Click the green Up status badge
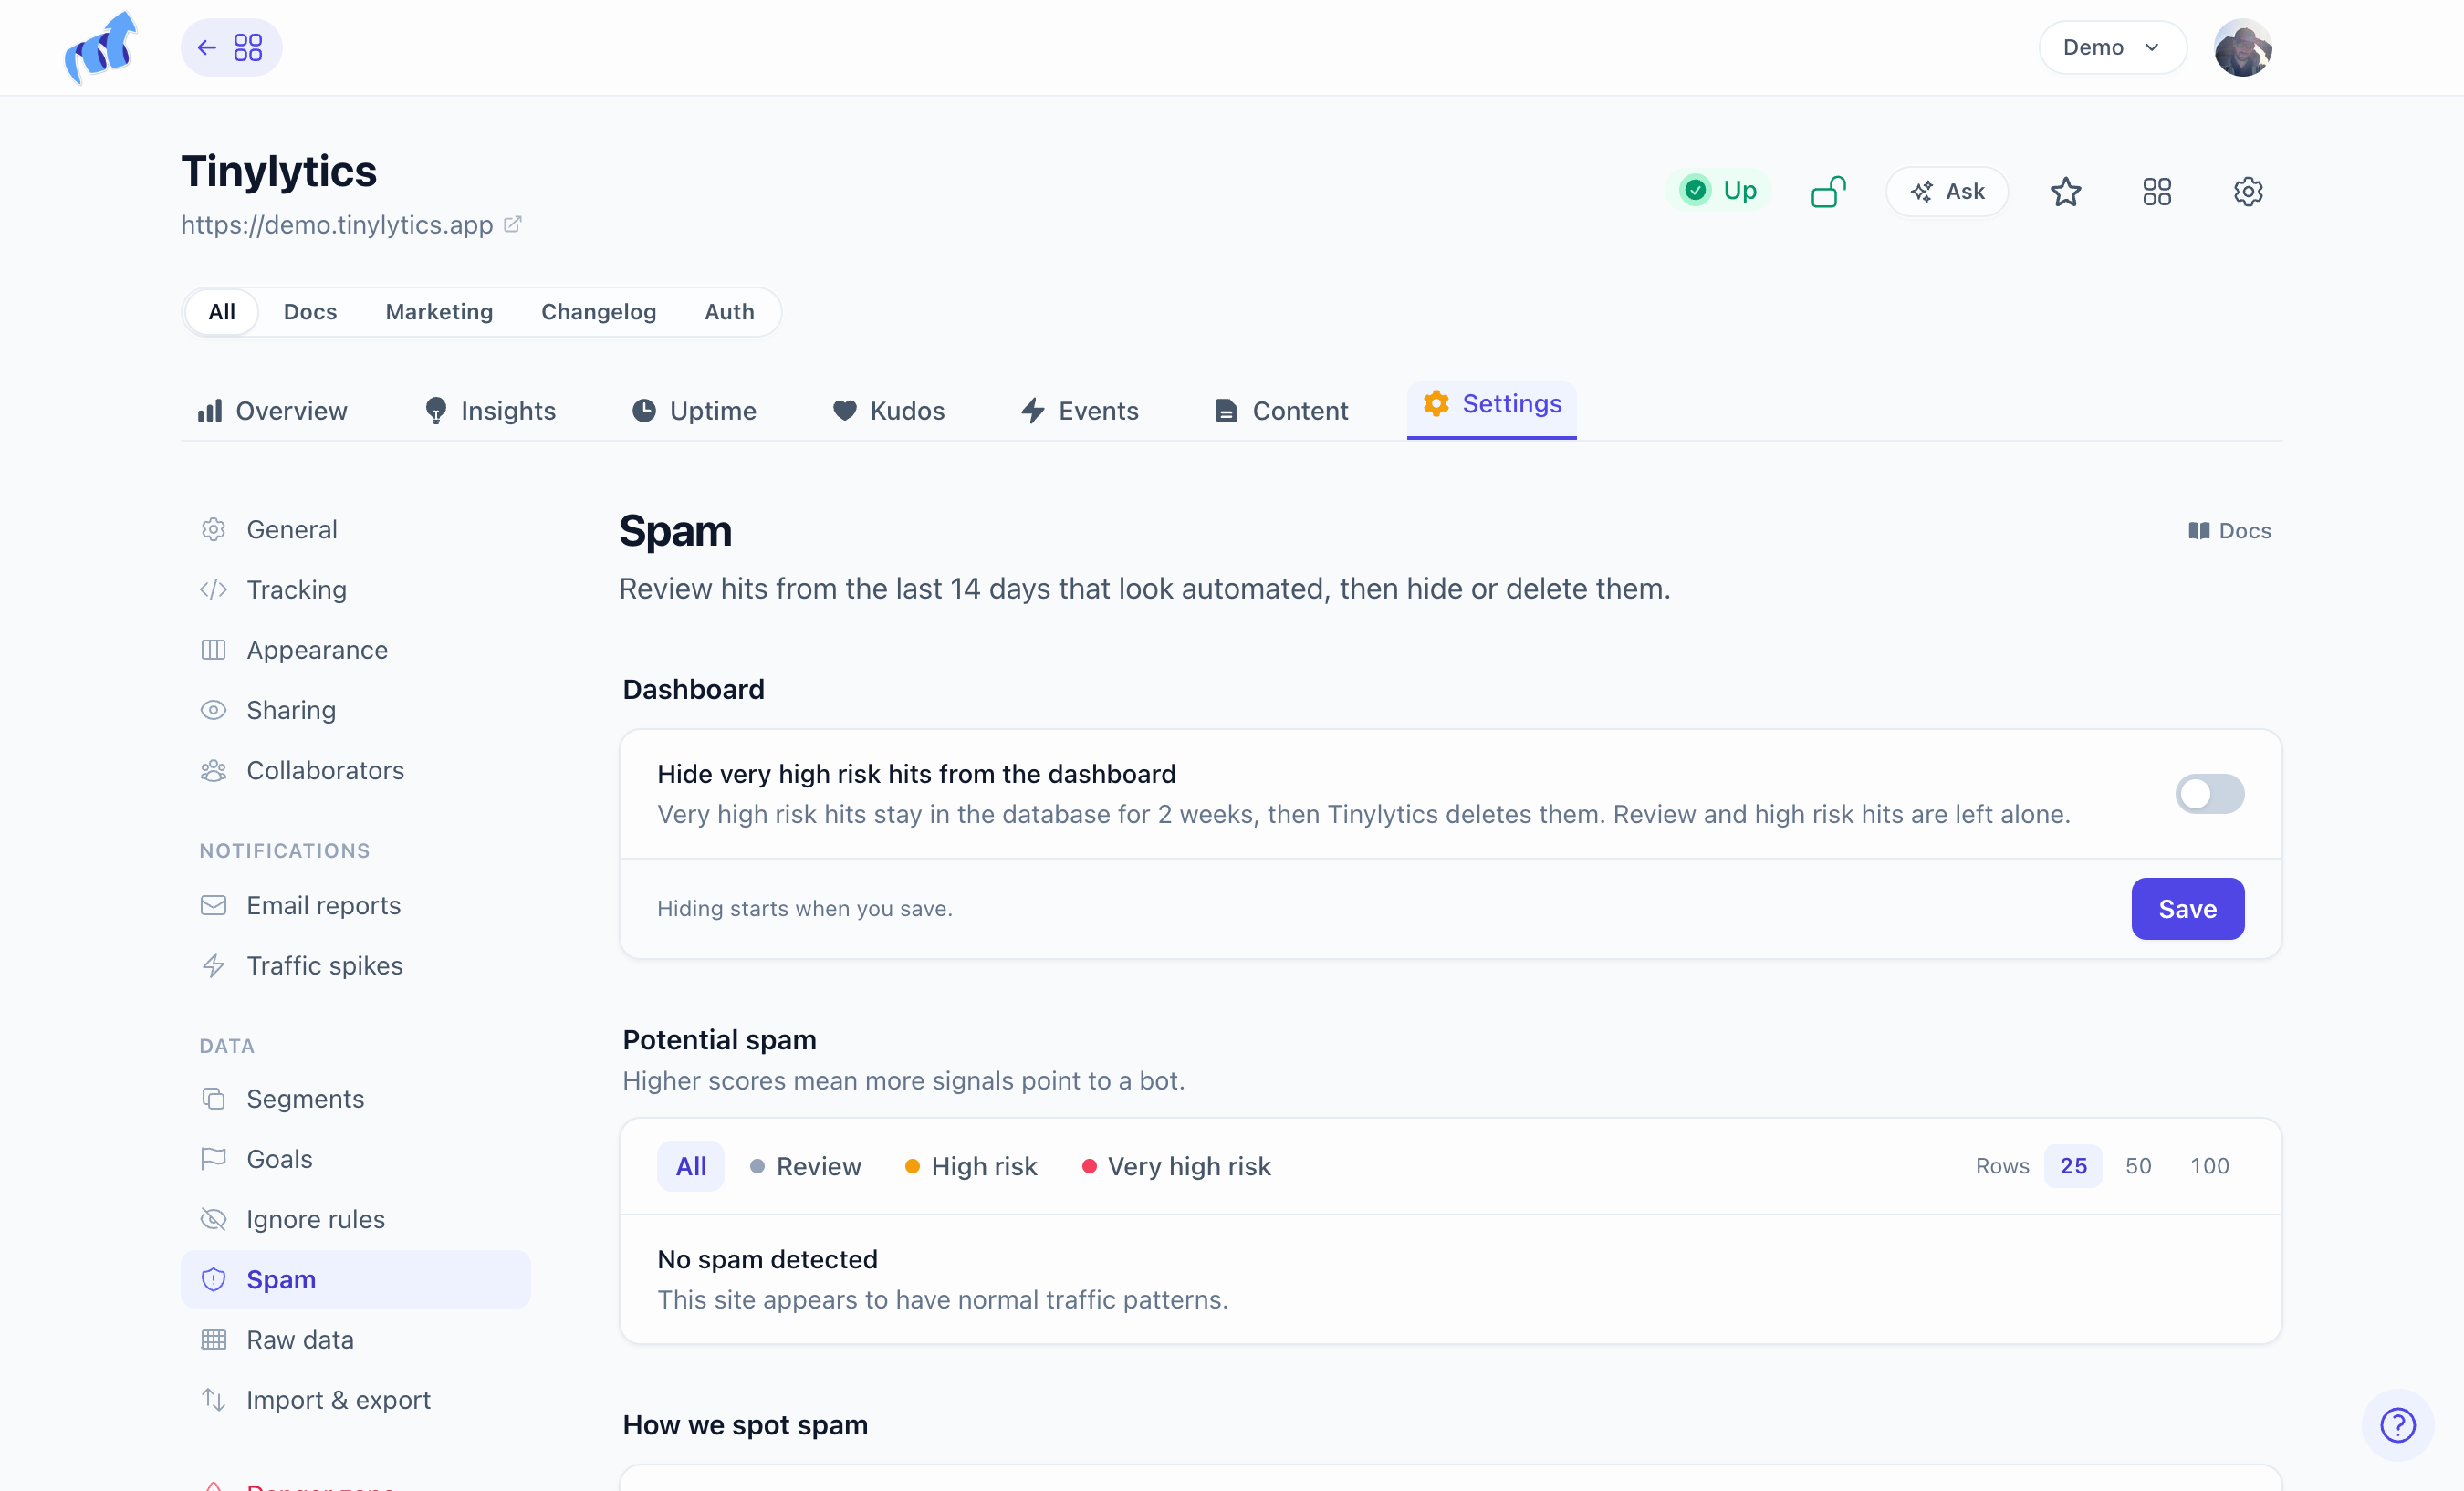2464x1491 pixels. tap(1718, 191)
